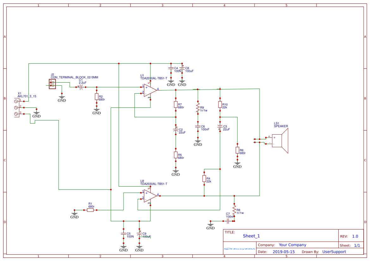
Task: Select resistor R10 22k
Action: (220, 104)
